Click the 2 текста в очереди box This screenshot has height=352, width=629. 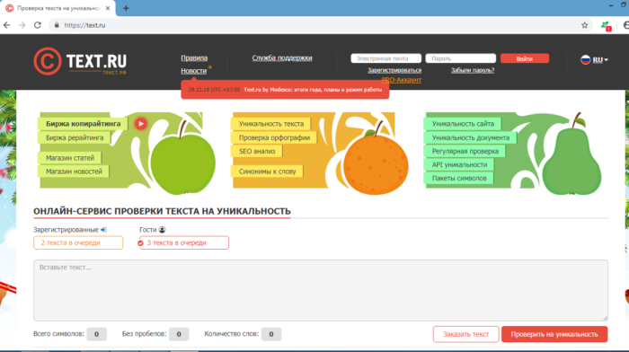pos(78,242)
